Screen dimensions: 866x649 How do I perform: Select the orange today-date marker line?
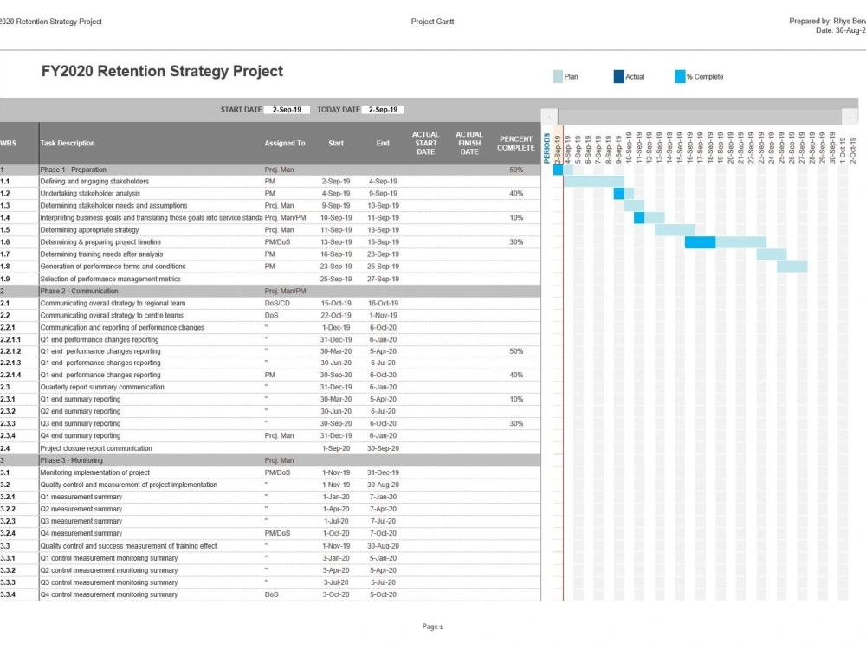[x=564, y=346]
